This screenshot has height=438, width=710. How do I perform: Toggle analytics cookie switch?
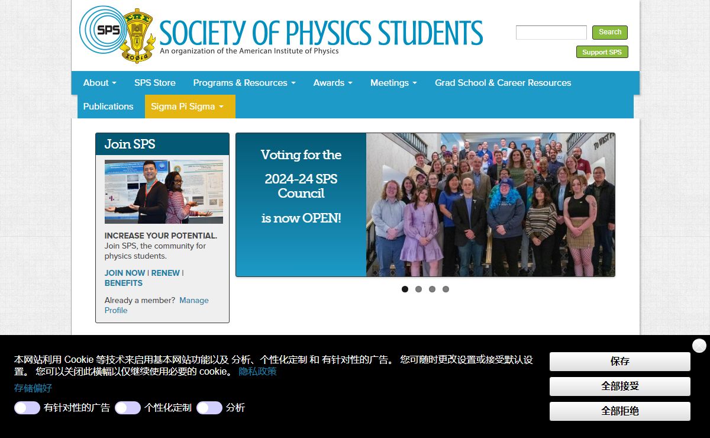pos(209,408)
